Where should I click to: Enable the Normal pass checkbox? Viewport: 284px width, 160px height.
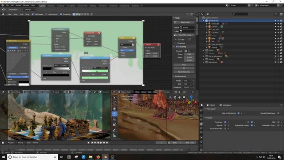[225, 125]
